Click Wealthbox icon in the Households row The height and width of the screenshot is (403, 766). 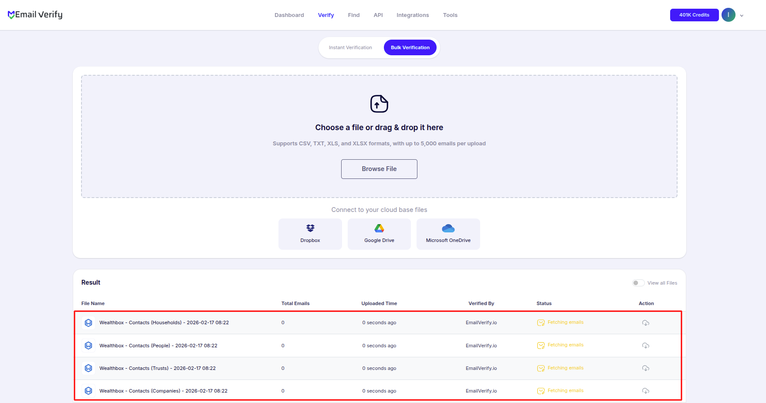[x=88, y=322]
